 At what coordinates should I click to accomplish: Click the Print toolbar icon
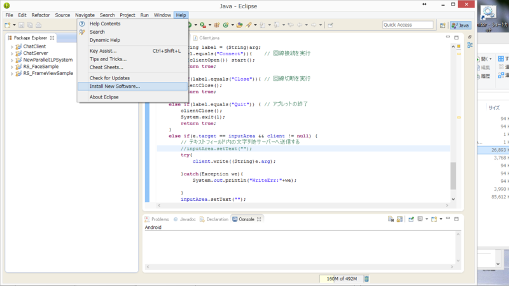[38, 25]
